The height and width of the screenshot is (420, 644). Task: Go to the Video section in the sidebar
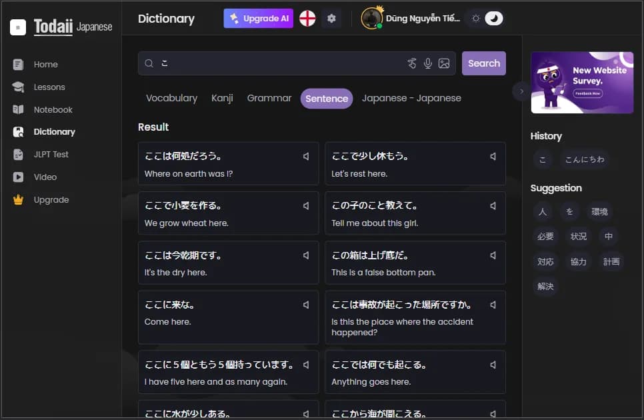[x=46, y=177]
